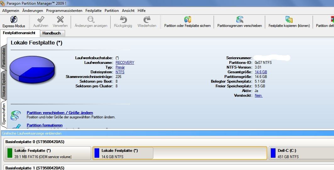Click the move/resize partition icon

[x=16, y=115]
